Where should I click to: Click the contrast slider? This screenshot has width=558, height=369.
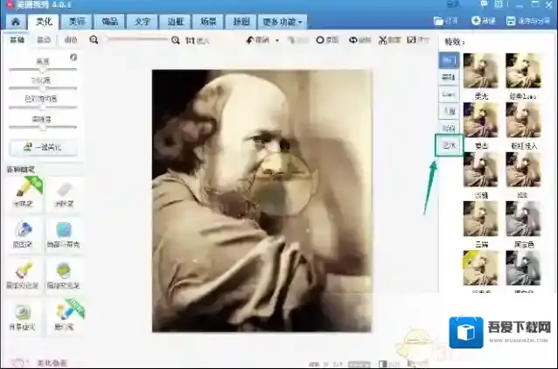(43, 88)
